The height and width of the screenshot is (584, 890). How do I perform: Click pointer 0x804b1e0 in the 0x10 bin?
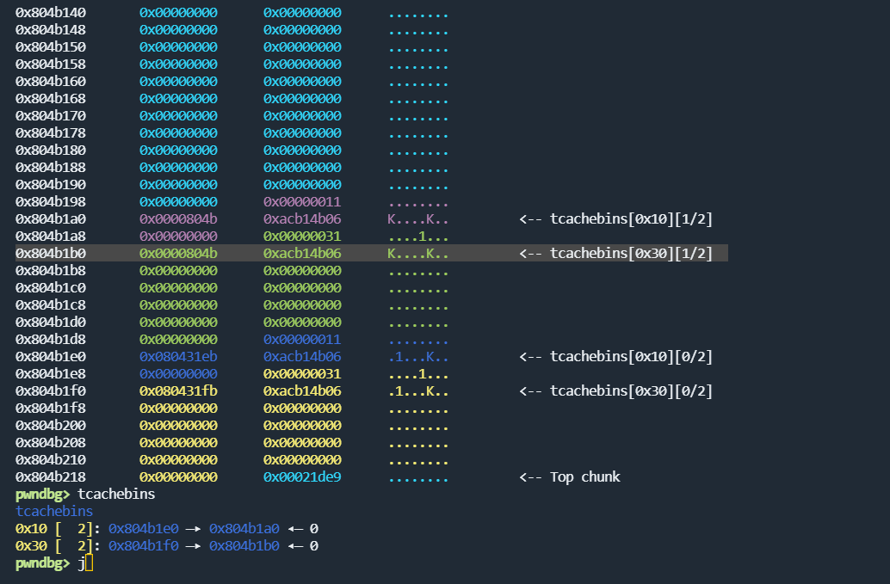tap(144, 528)
